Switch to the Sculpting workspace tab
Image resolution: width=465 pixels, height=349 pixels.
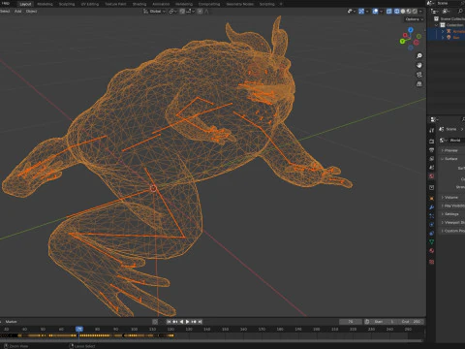67,4
